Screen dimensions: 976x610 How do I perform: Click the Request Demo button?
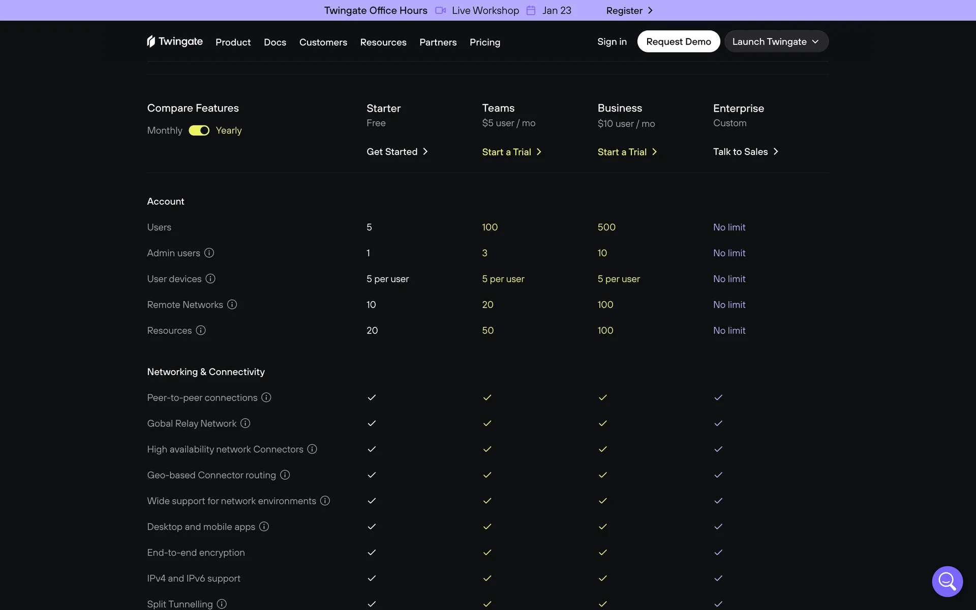tap(678, 42)
